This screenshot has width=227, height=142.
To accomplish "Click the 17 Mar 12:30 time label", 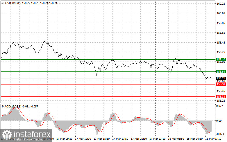I will (83, 139).
